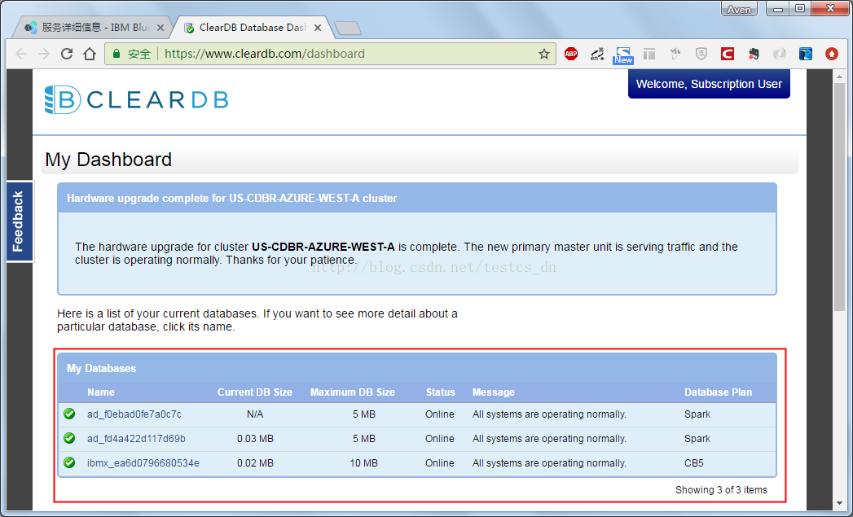Click the hardware upgrade notice heading
The image size is (853, 517).
coord(231,198)
